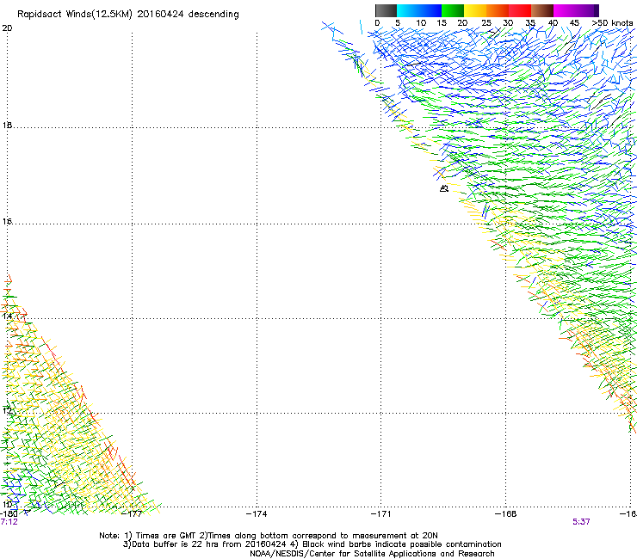Click the latitude axis label '14'
Viewport: 637px width, 559px height.
(7, 316)
